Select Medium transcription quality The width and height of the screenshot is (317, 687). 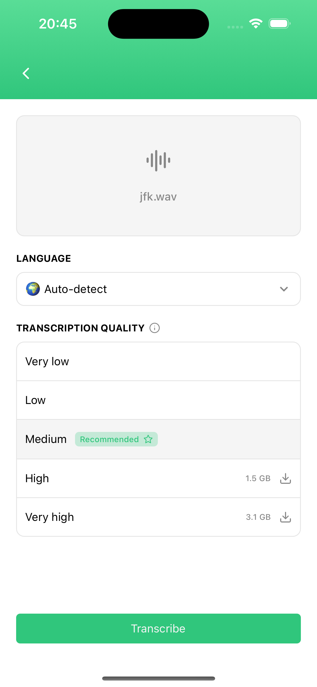[x=158, y=439]
